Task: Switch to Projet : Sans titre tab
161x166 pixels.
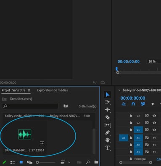Action: [x=13, y=90]
